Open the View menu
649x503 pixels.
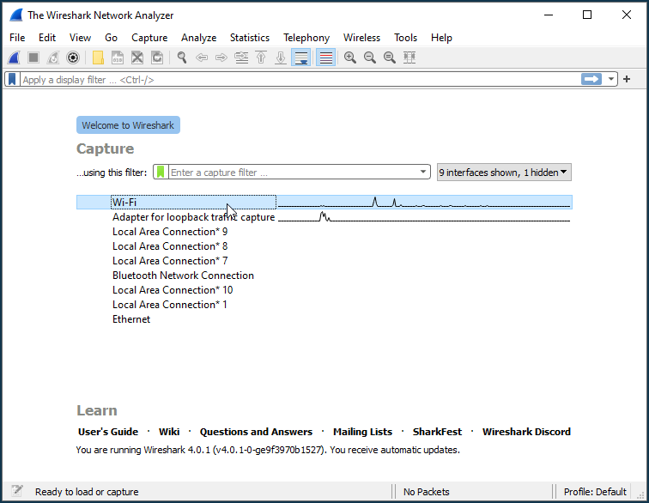[80, 38]
